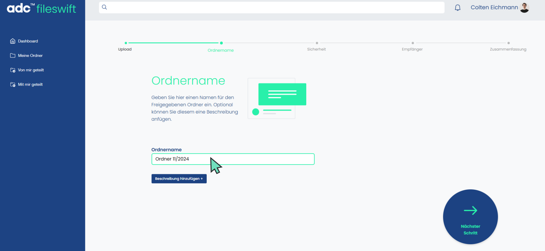Click the search magnifier icon
Image resolution: width=545 pixels, height=251 pixels.
pos(104,7)
